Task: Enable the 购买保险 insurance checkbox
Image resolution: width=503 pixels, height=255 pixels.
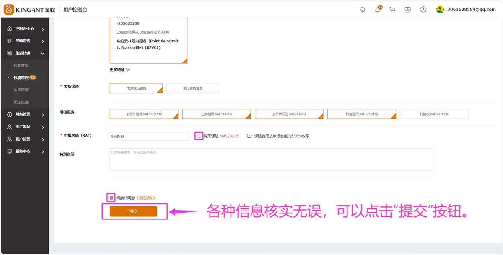Action: click(x=199, y=135)
